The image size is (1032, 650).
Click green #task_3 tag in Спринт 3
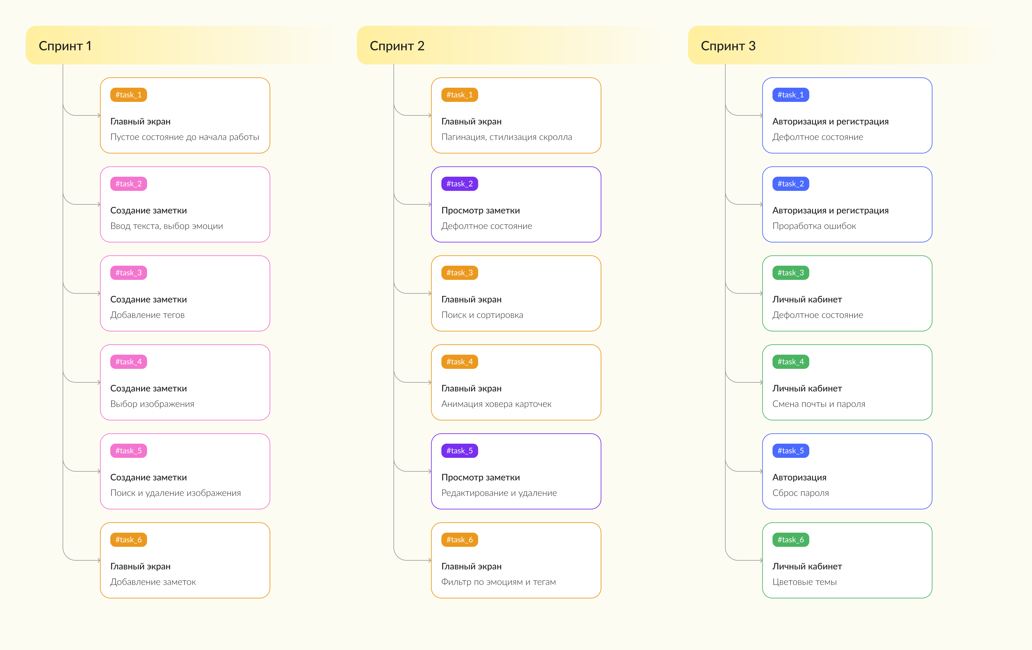point(790,273)
